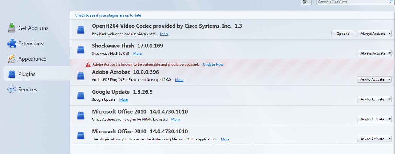Image resolution: width=395 pixels, height=154 pixels.
Task: Switch to the Appearance tab
Action: [37, 59]
